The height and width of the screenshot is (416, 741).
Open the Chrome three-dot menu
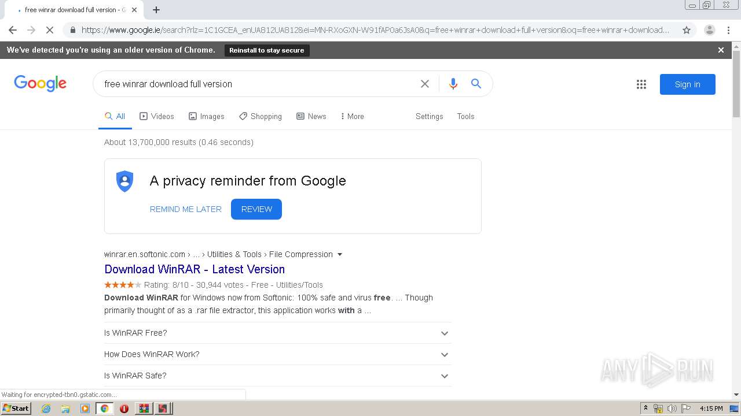729,30
